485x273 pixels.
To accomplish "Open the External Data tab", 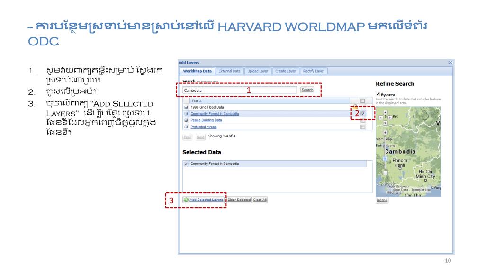I will point(229,71).
